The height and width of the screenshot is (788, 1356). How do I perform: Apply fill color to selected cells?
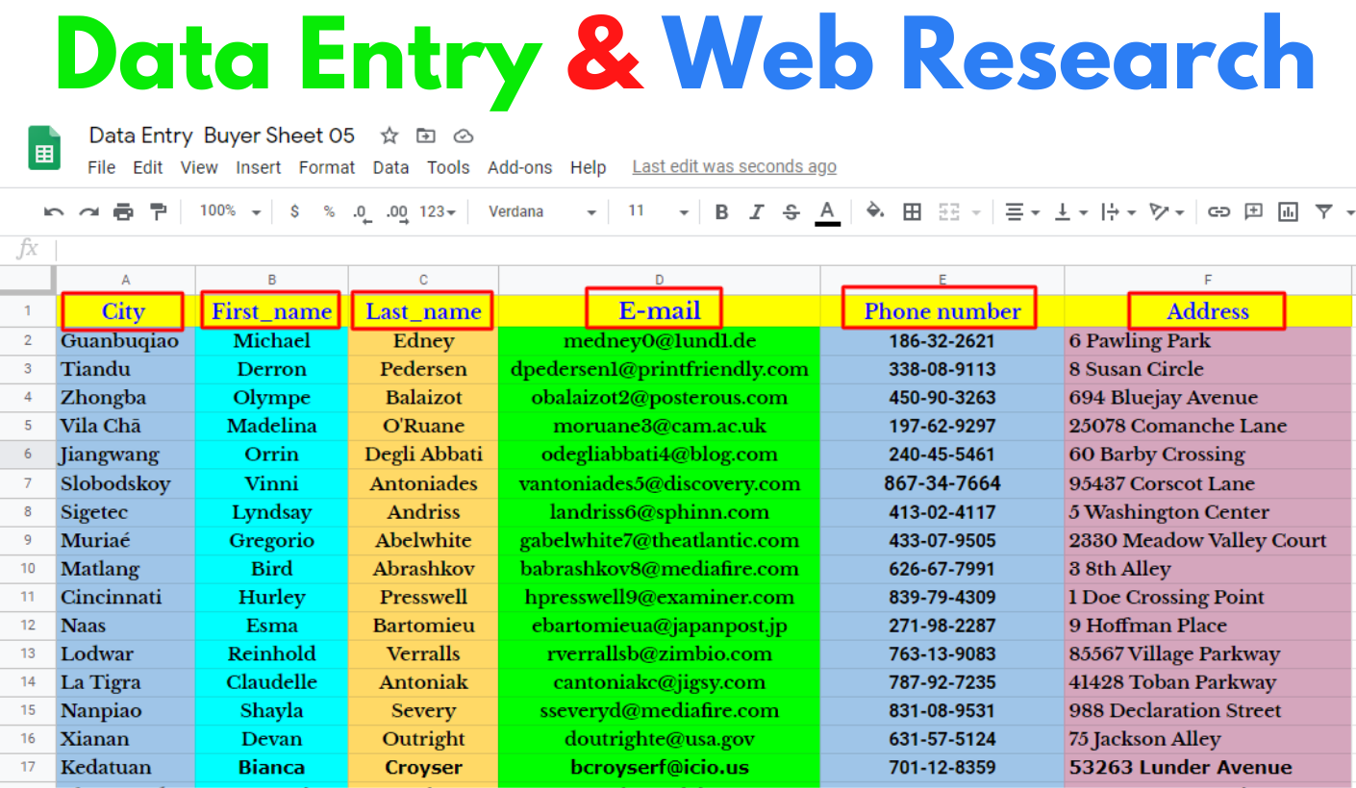(875, 211)
